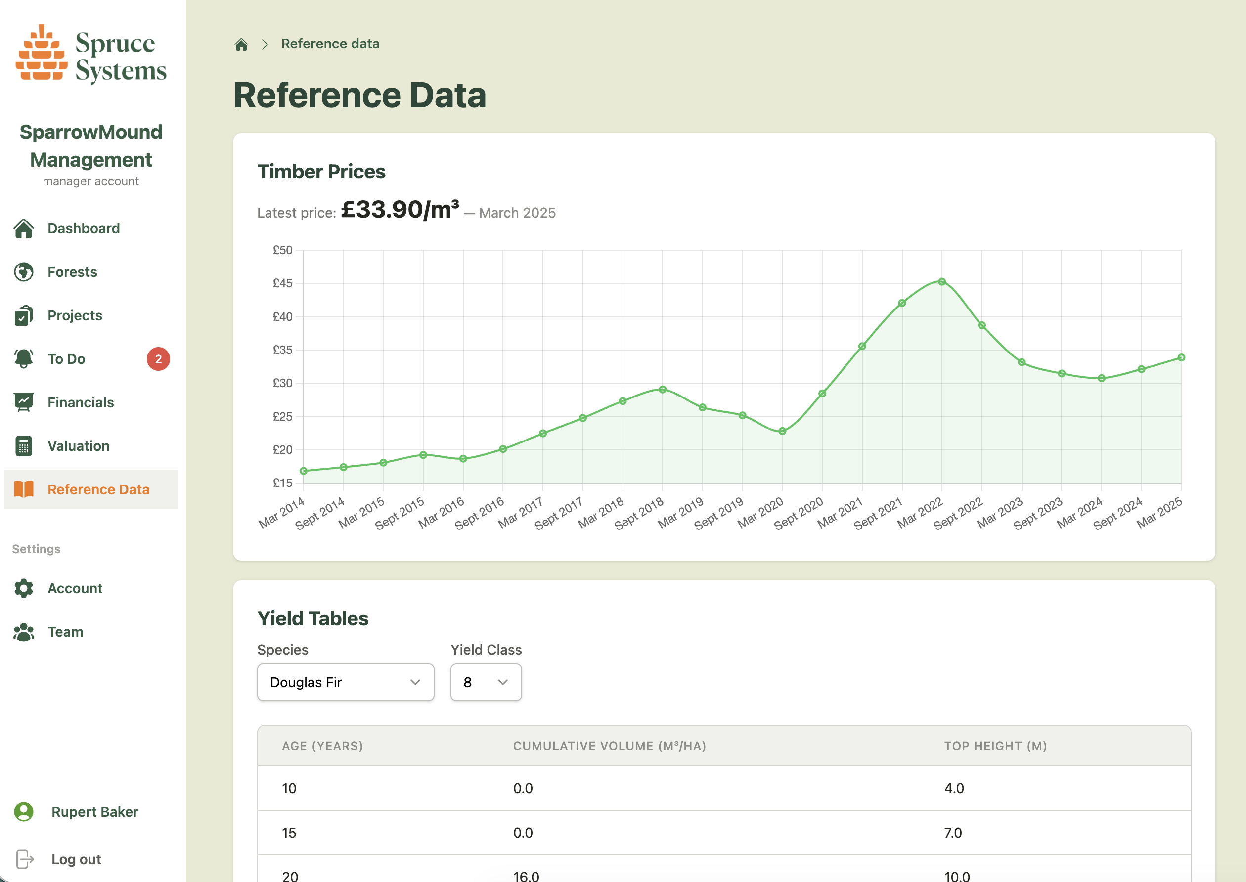Click the Top Height (m) column header
Screen dimensions: 1246x882
996,746
